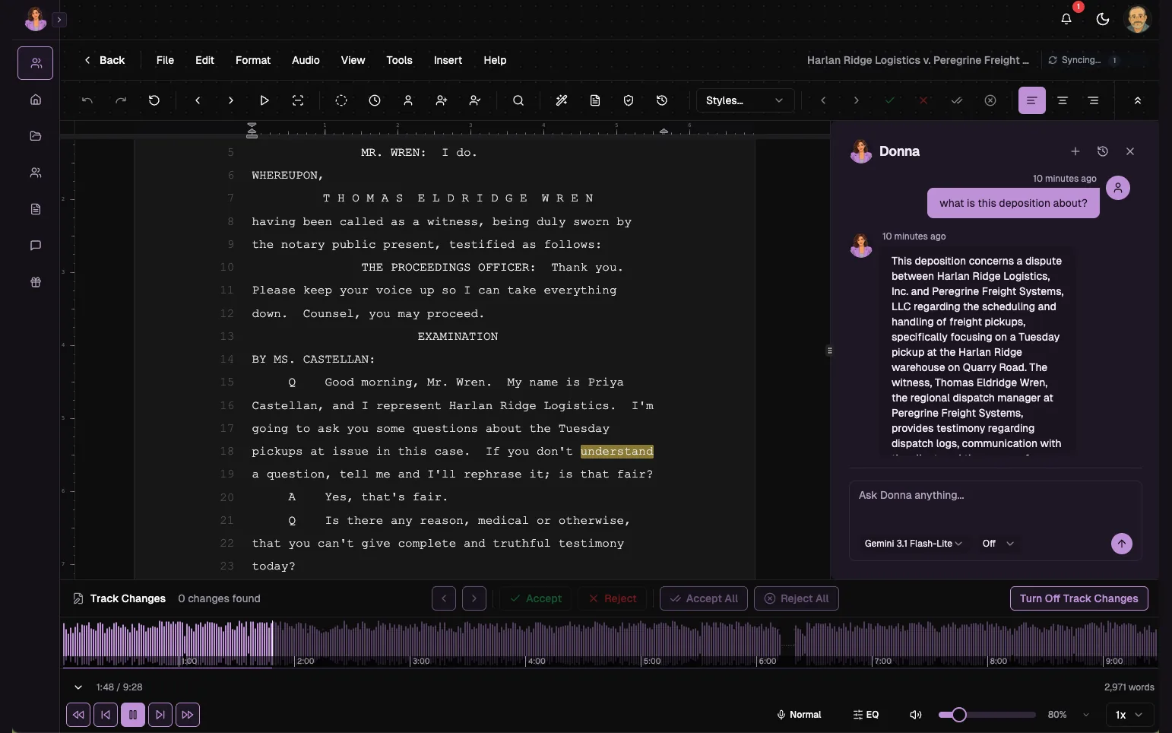The image size is (1172, 733).
Task: Open the Styles dropdown
Action: tap(745, 100)
